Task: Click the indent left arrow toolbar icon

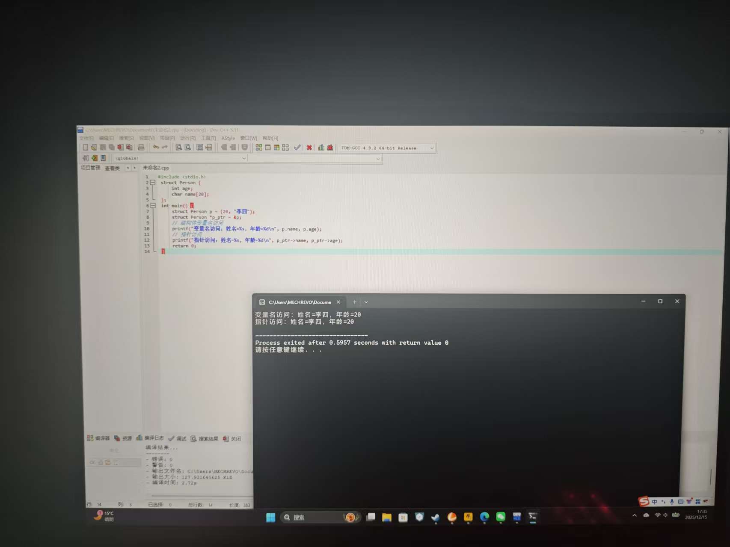Action: (x=223, y=147)
